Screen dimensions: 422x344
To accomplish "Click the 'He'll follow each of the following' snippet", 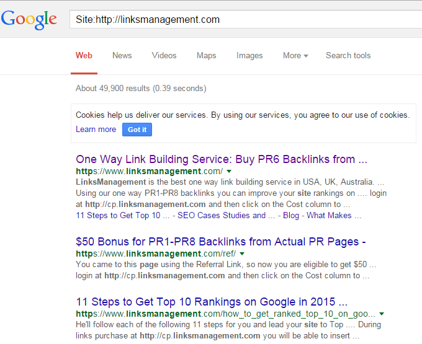I will coord(228,330).
